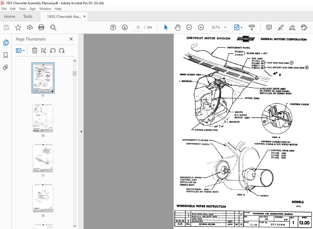Rotate page counterclockwise
313x229 pixels.
(52, 50)
